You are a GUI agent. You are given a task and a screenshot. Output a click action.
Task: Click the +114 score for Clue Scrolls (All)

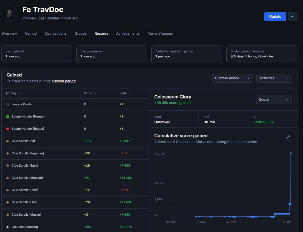88,141
